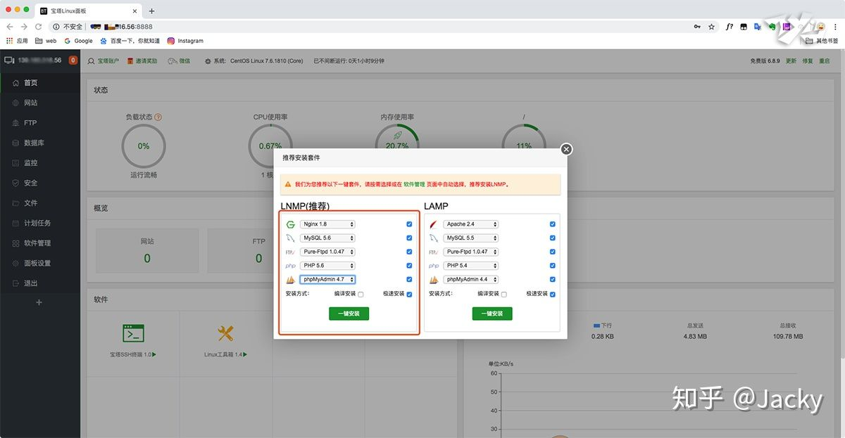The height and width of the screenshot is (438, 845).
Task: Uncheck the LAMP Apache 2.4 checkbox
Action: tap(553, 224)
